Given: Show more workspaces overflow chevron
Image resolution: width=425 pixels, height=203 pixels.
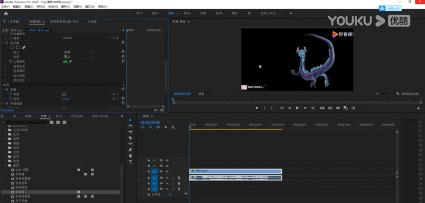Looking at the screenshot, I should click(291, 13).
